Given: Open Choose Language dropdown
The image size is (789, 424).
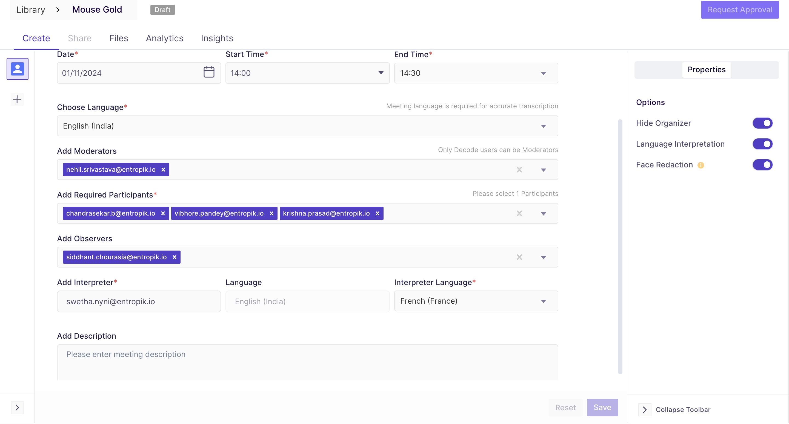Looking at the screenshot, I should pyautogui.click(x=307, y=126).
